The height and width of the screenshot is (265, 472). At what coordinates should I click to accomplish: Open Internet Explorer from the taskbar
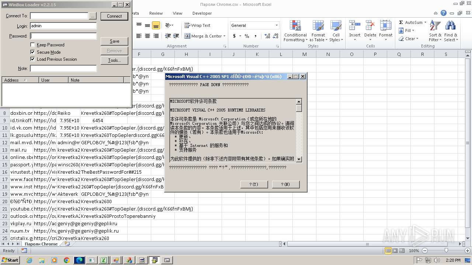[x=29, y=260]
